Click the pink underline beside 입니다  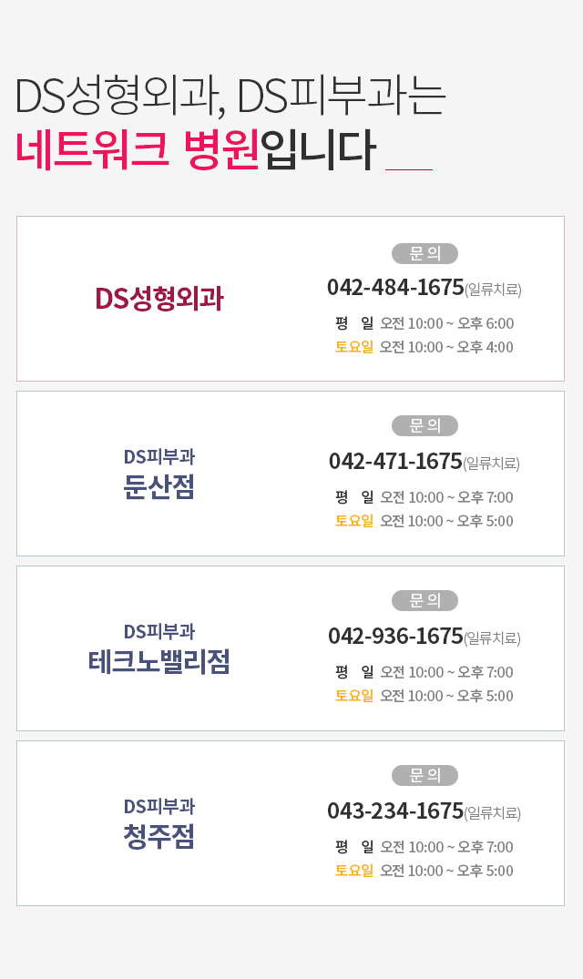coord(409,169)
